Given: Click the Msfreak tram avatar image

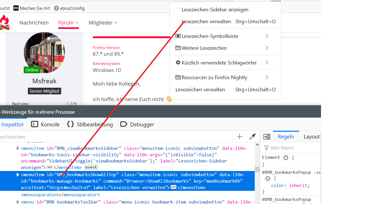Looking at the screenshot, I should pos(44,53).
